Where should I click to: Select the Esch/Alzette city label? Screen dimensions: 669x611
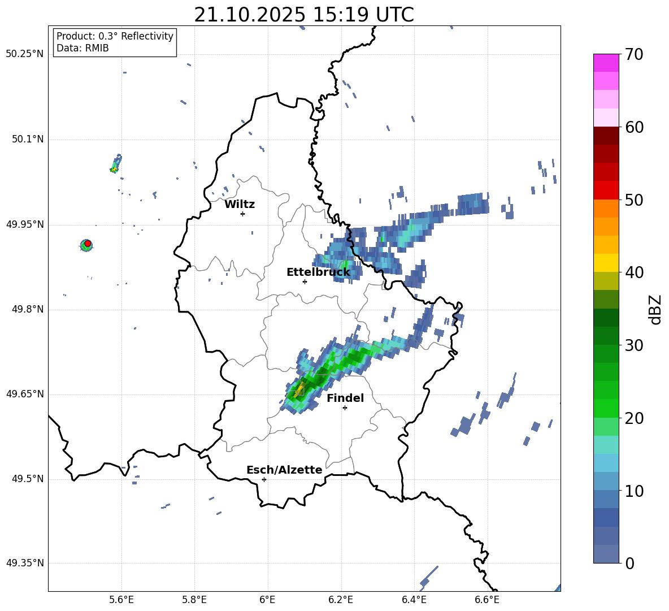tap(284, 470)
